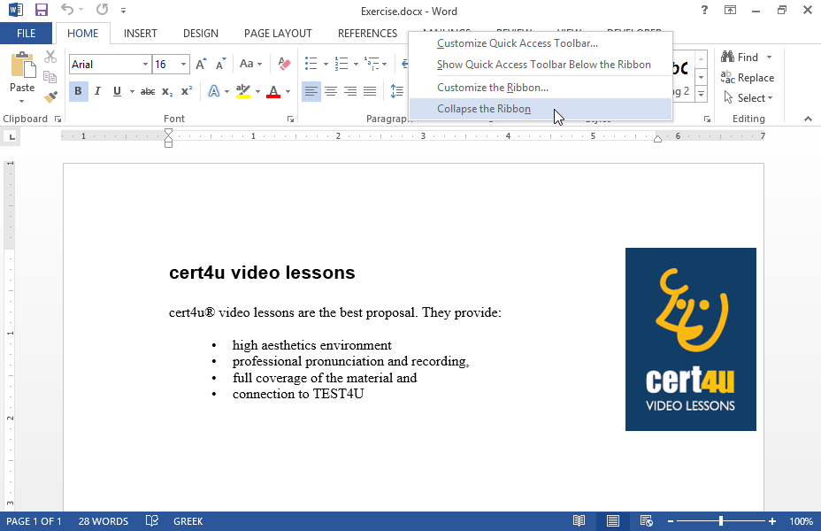Choose Customize the Ribbon menu item
Screen dimensions: 821x531
(541, 88)
